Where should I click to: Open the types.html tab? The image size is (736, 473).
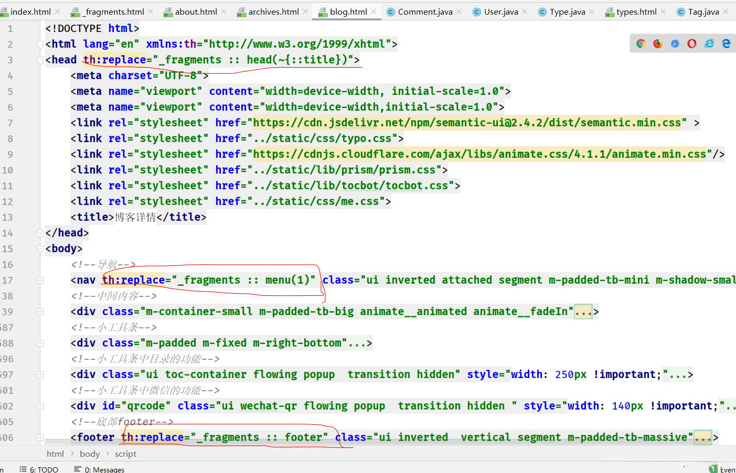pyautogui.click(x=636, y=12)
